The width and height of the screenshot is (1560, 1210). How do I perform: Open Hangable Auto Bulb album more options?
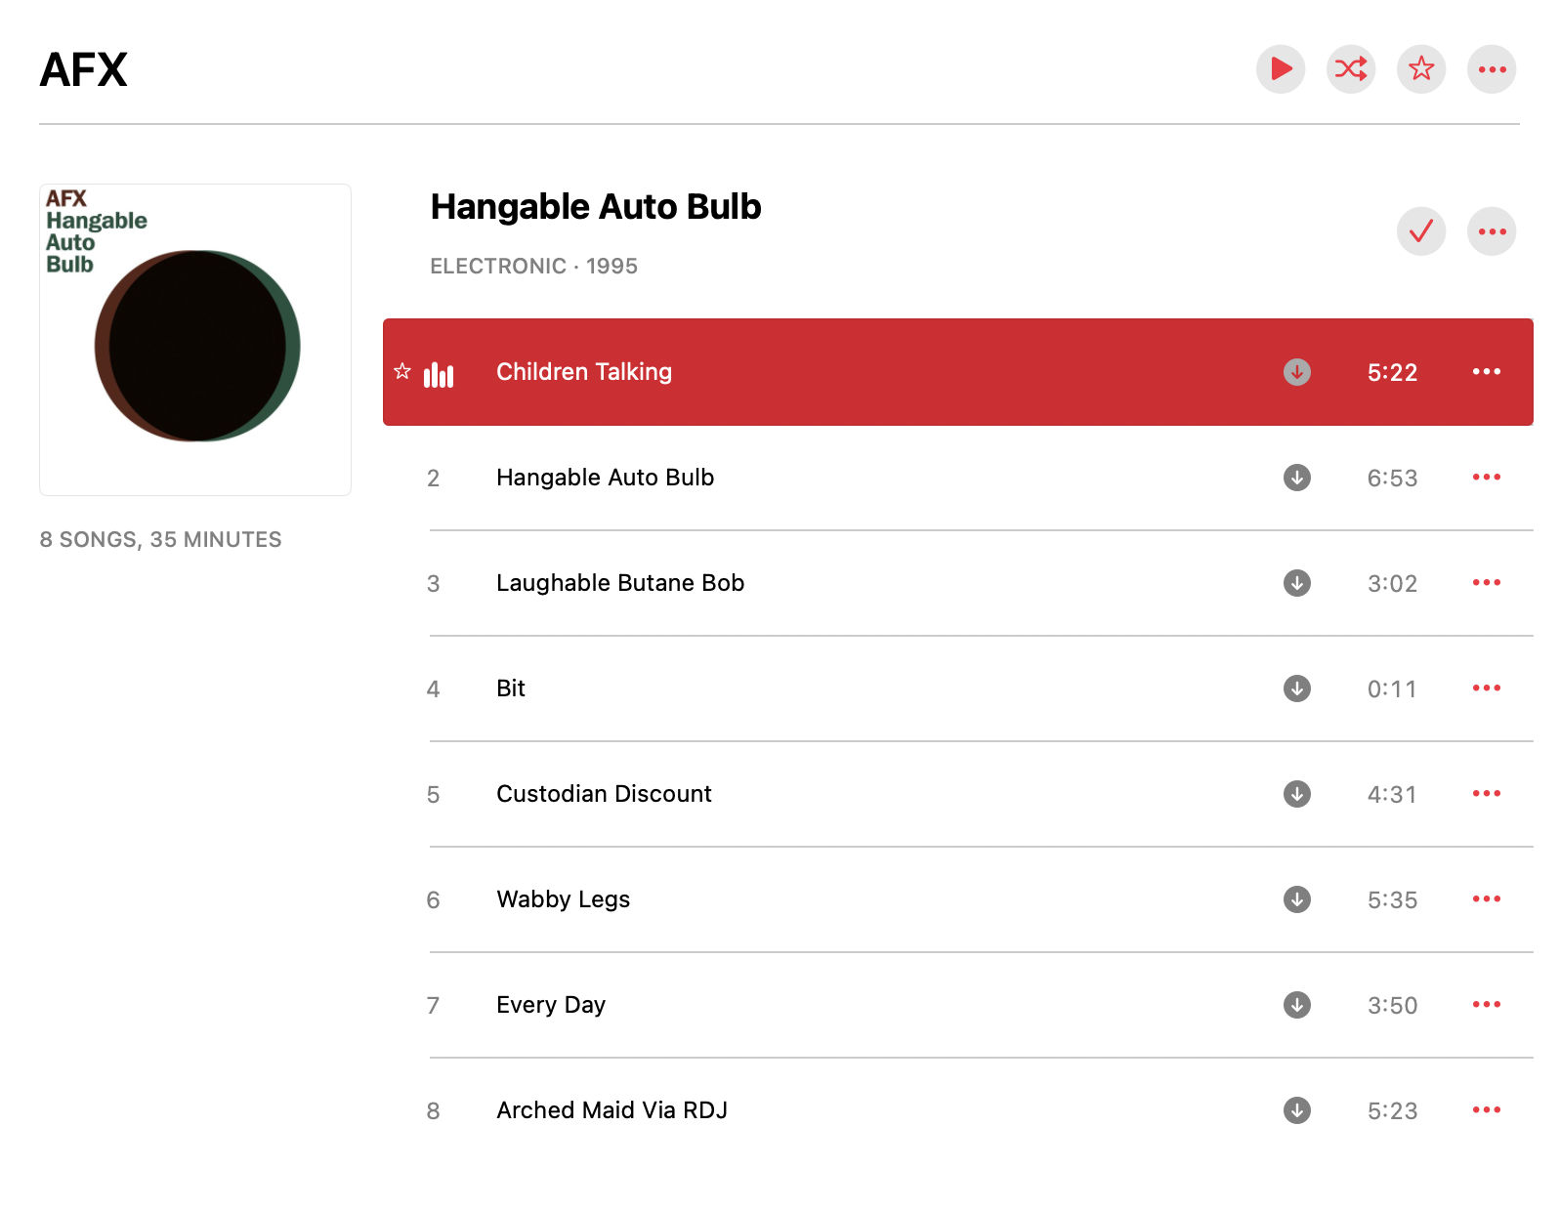click(x=1491, y=231)
